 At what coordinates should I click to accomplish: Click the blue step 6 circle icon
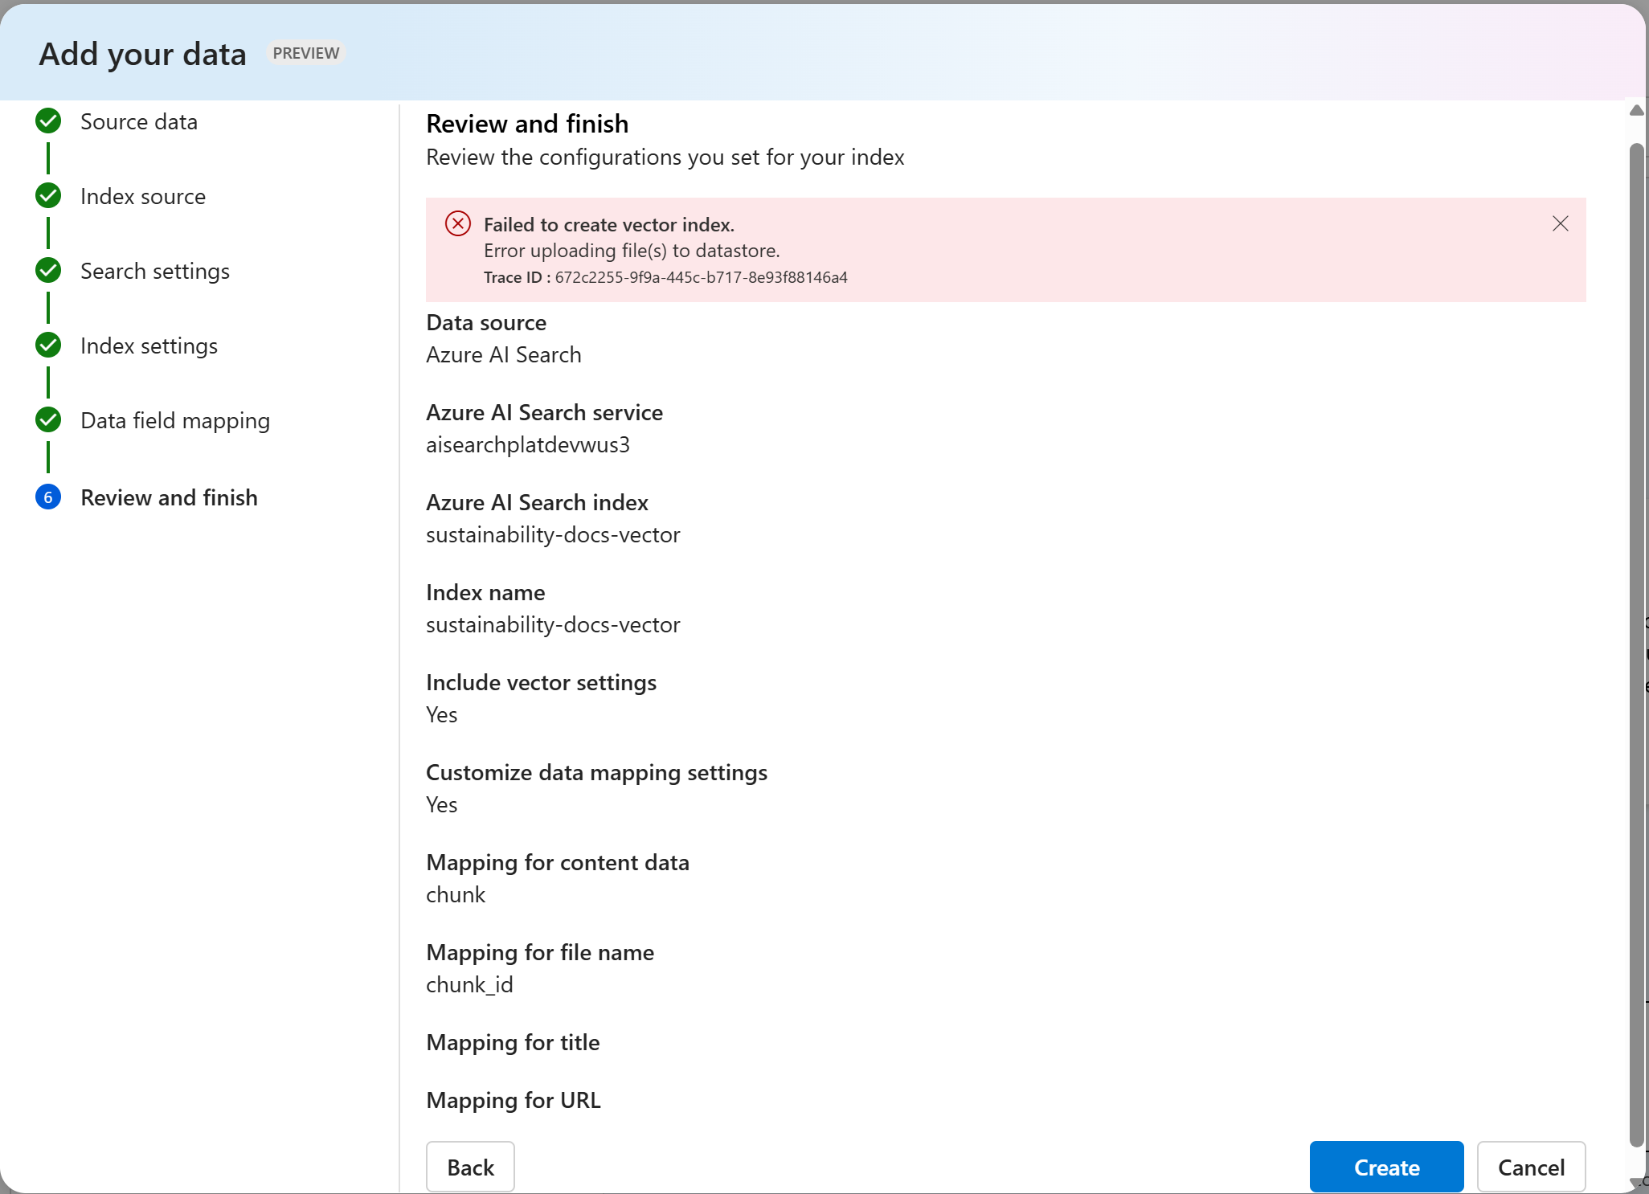point(48,497)
